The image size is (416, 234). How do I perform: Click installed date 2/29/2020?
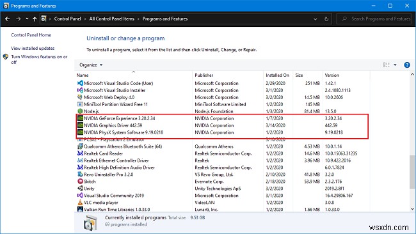pyautogui.click(x=275, y=83)
